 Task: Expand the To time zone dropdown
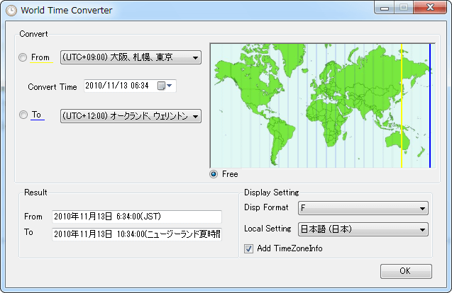(195, 116)
